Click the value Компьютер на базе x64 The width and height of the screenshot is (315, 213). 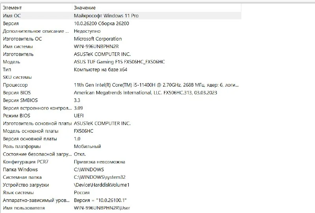point(100,70)
